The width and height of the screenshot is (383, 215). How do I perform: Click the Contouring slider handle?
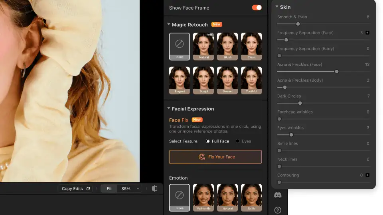pyautogui.click(x=279, y=182)
